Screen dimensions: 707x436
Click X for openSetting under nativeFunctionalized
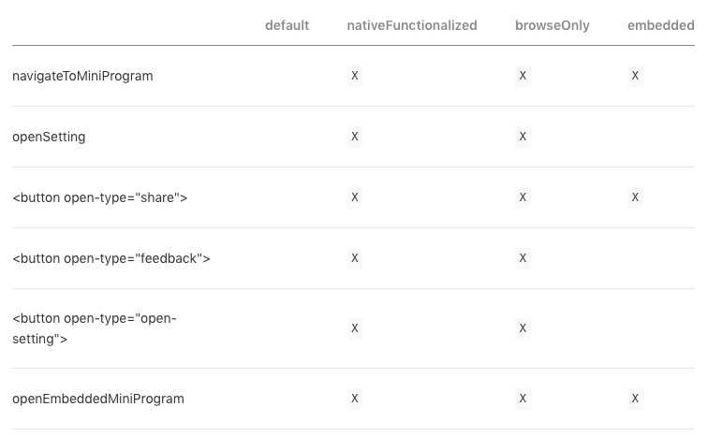[355, 137]
